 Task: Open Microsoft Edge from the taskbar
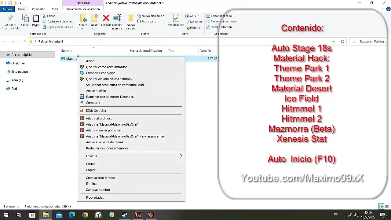[x=72, y=215]
